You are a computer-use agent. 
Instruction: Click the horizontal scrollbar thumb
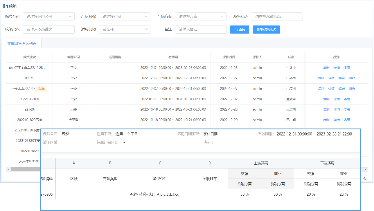[26, 169]
